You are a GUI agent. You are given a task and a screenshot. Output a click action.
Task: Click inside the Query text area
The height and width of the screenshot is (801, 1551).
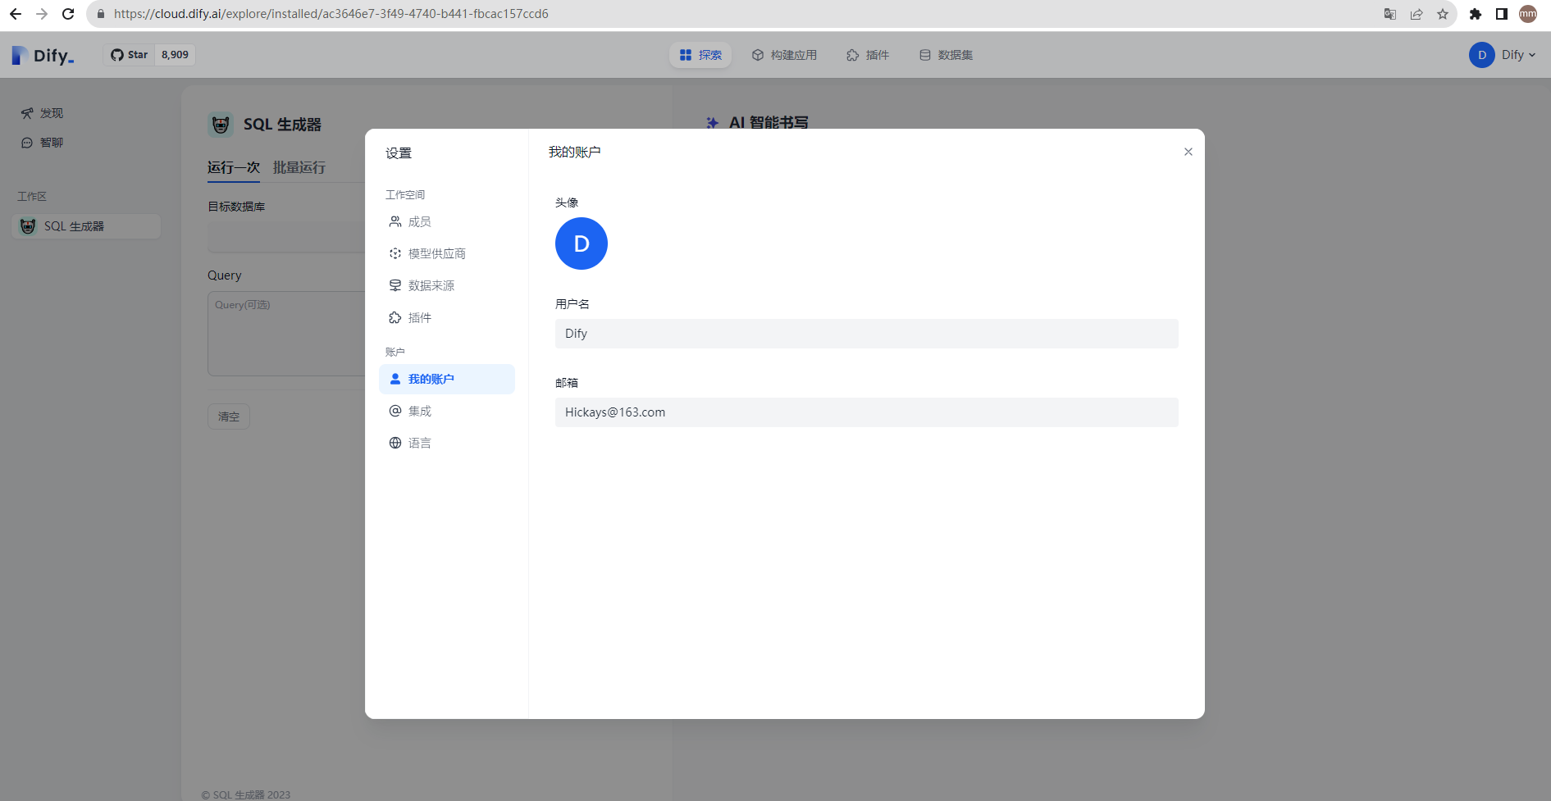coord(287,334)
